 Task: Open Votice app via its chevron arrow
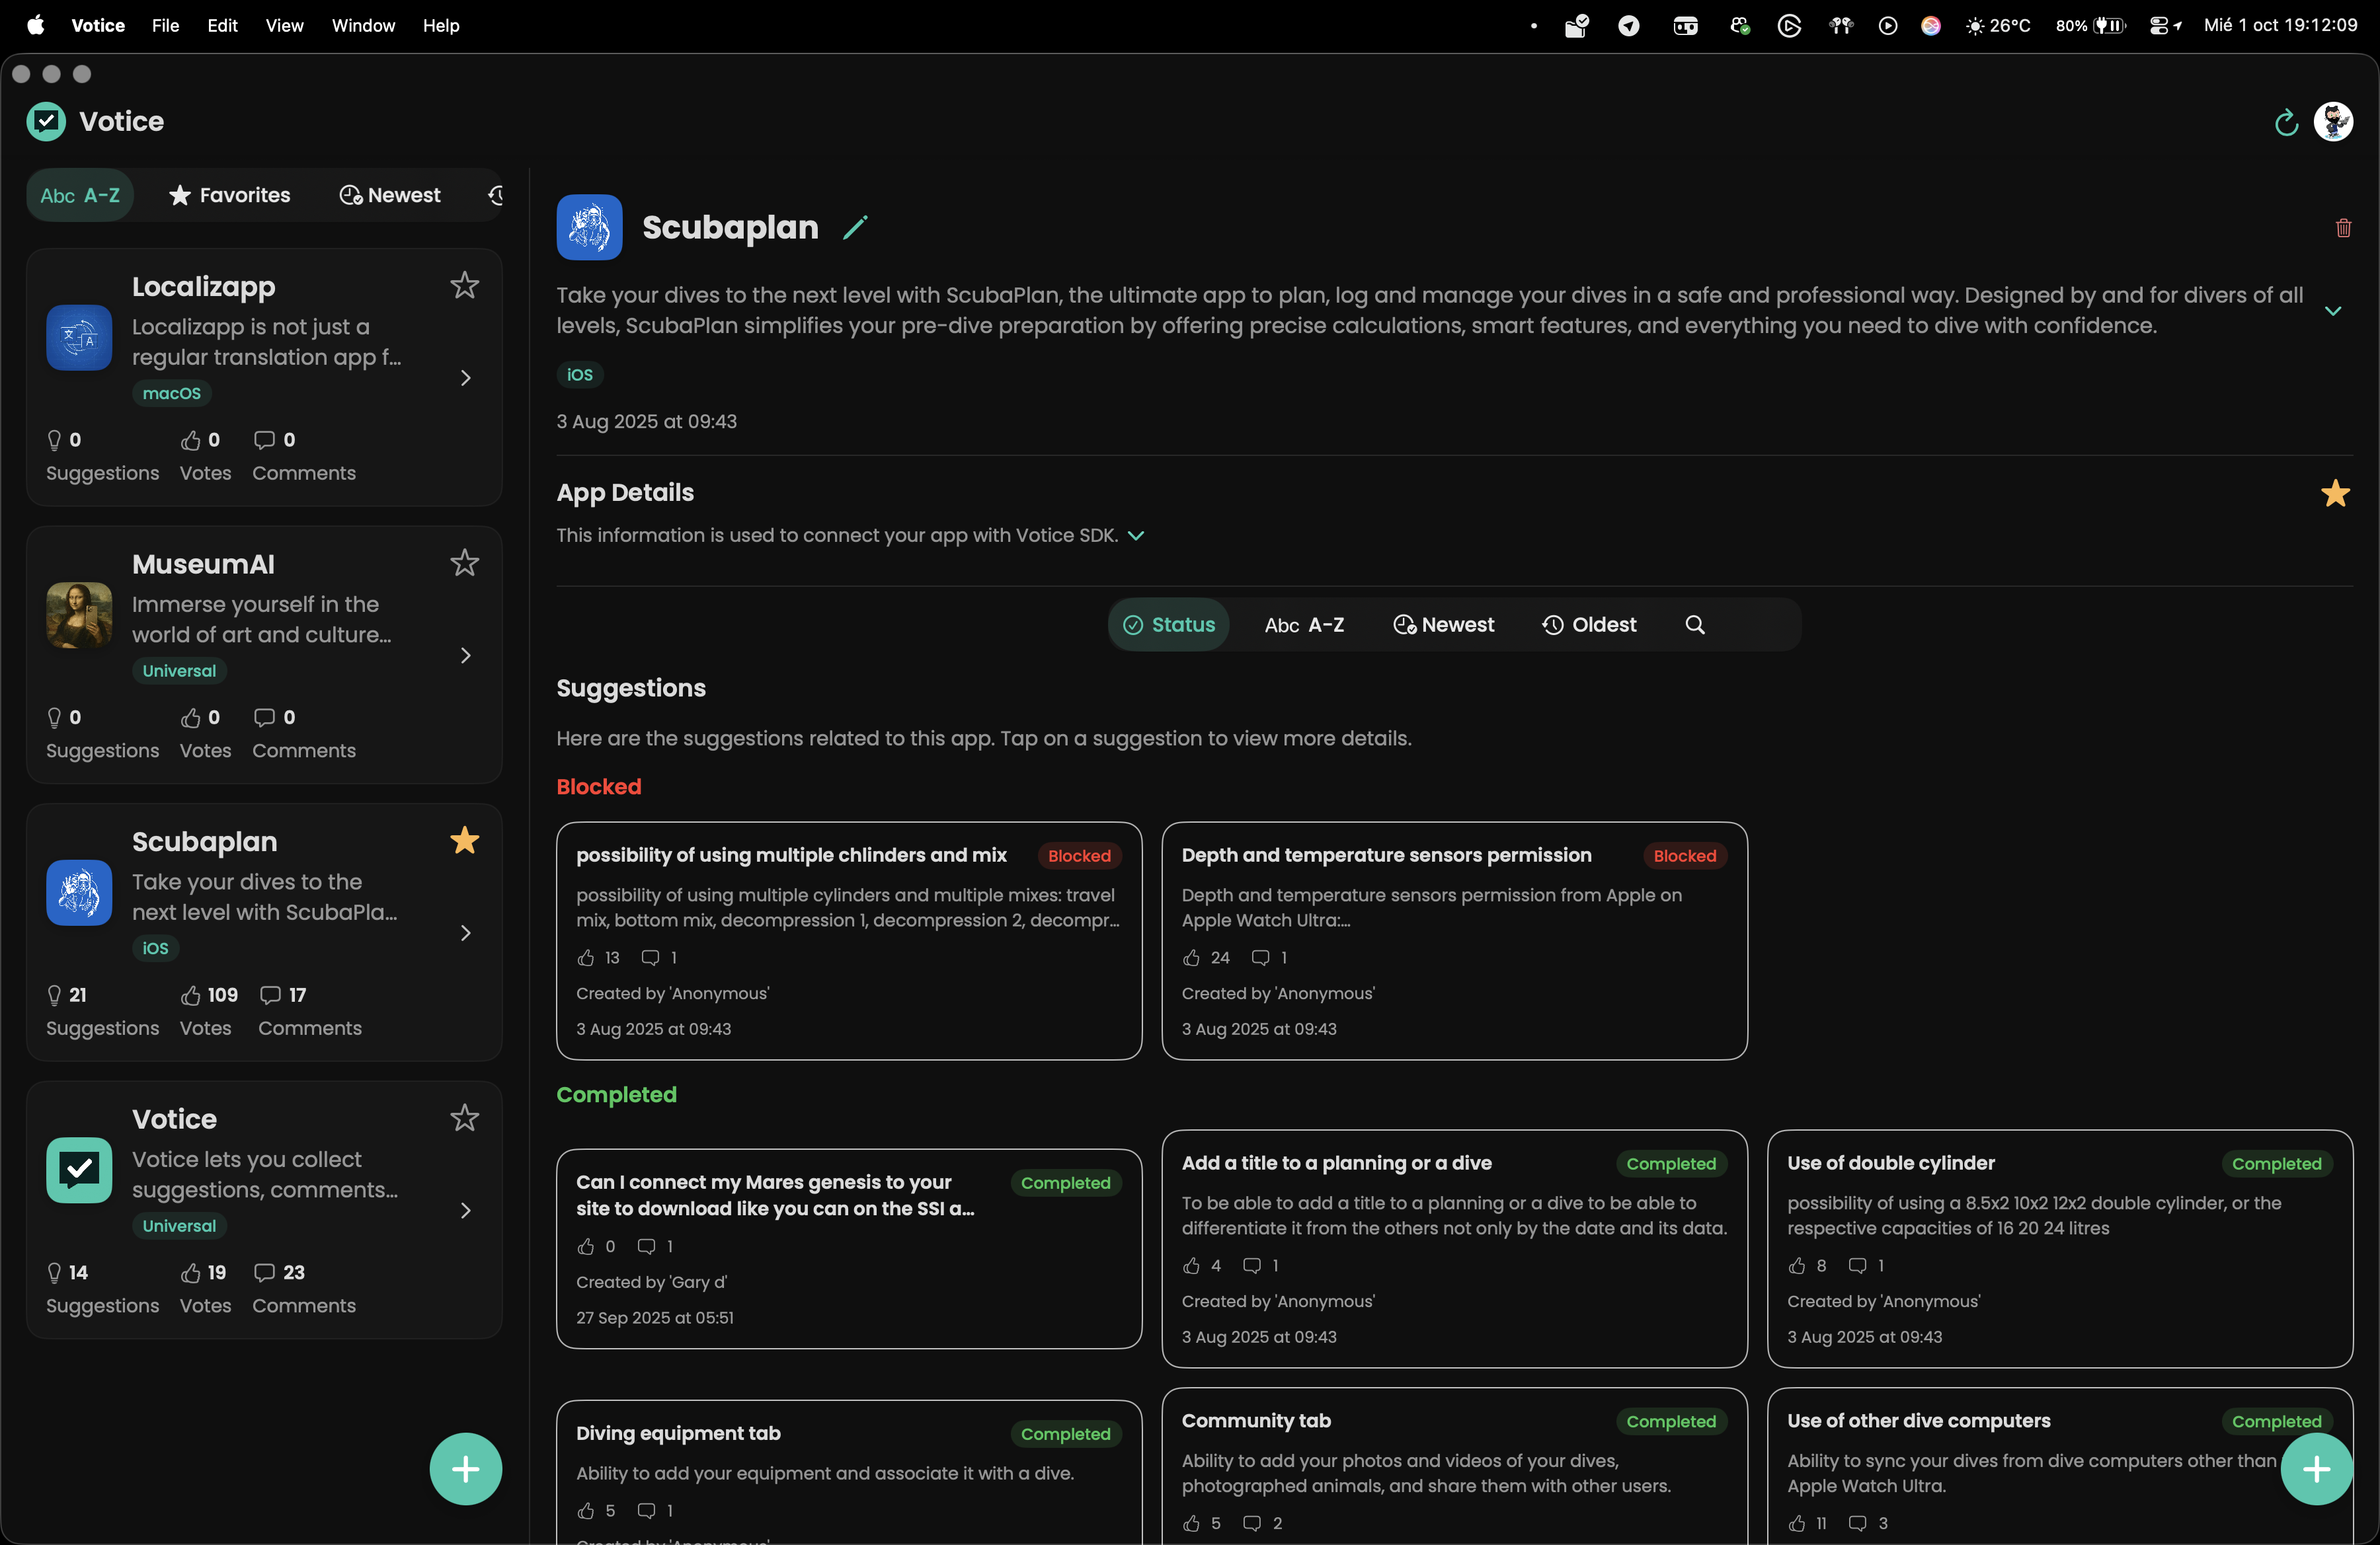[x=465, y=1210]
